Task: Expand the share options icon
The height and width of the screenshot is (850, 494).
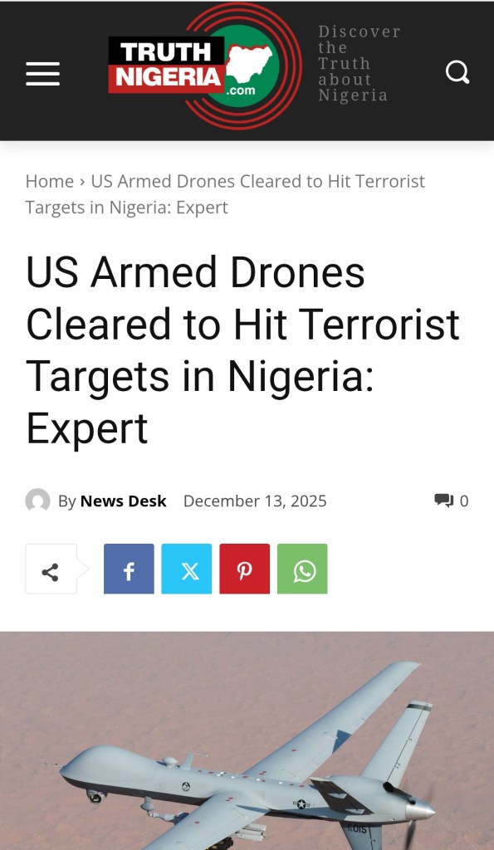Action: 51,569
